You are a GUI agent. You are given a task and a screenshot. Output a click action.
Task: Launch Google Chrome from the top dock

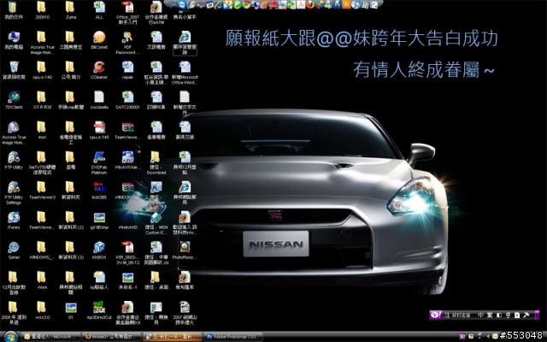click(x=247, y=4)
